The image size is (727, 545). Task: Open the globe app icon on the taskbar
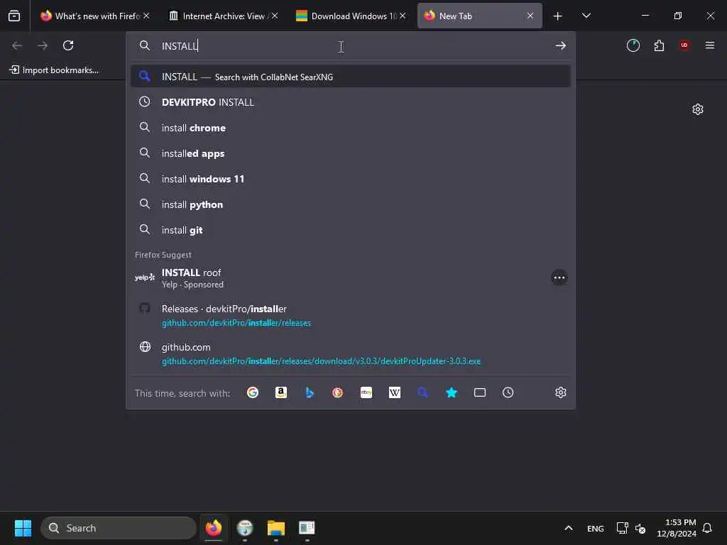tap(245, 528)
